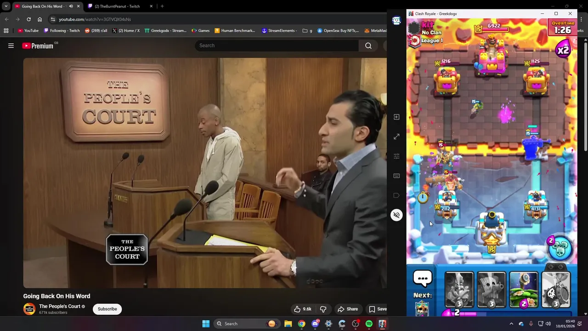Open the Games bookmark
Screen dimensions: 588x331
click(x=200, y=31)
